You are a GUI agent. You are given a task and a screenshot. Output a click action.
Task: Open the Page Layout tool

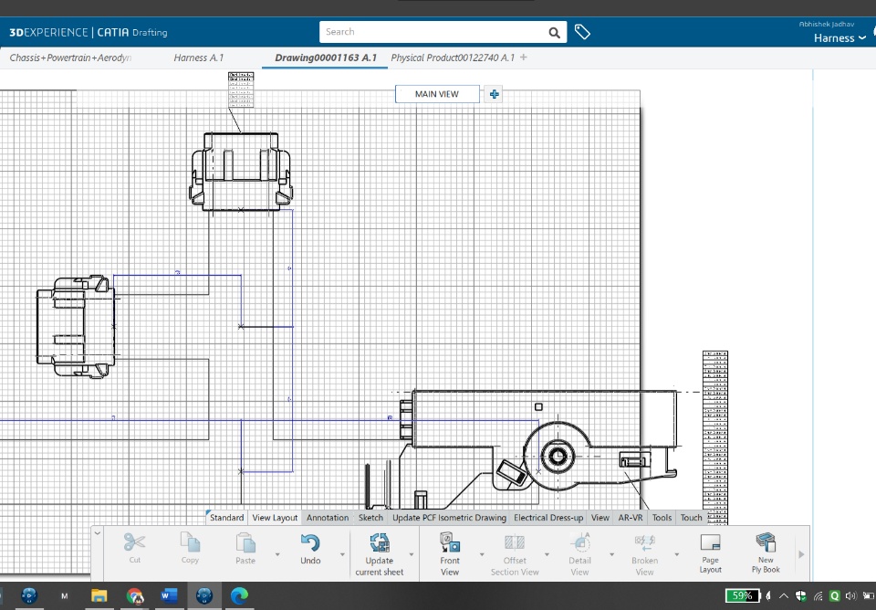[710, 542]
